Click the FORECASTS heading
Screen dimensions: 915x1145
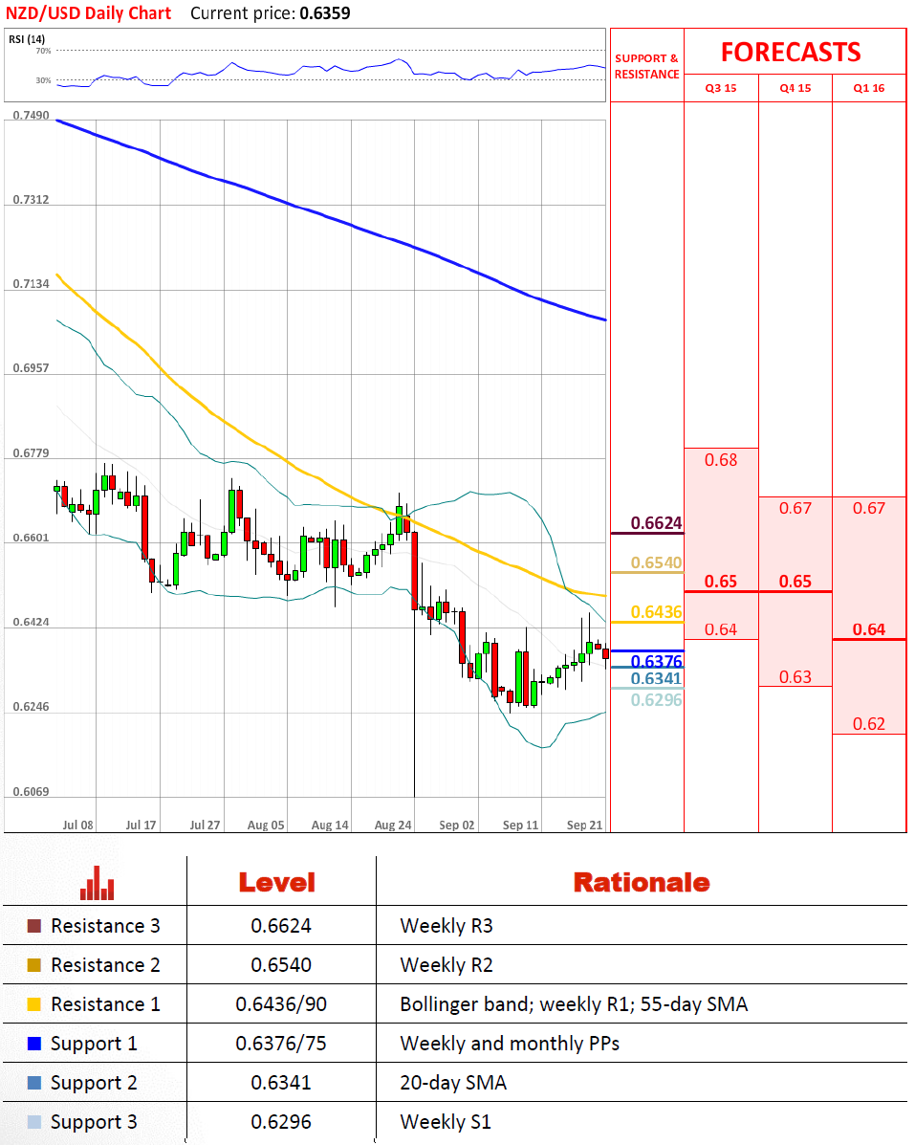(x=791, y=52)
